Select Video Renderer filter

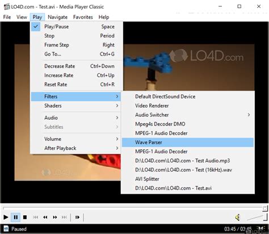coord(188,106)
